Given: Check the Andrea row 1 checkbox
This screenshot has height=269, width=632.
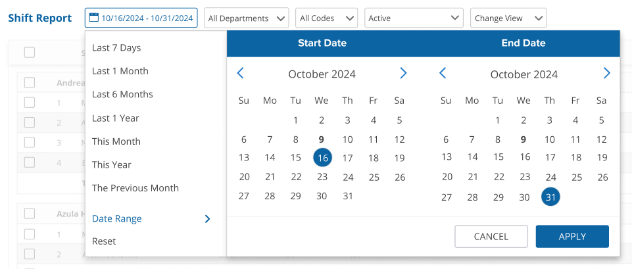Looking at the screenshot, I should [x=30, y=103].
